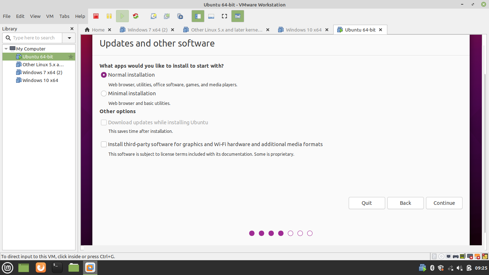Click the CD/DVD drive status bar icon
Viewport: 489px width, 275px height.
[x=441, y=256]
